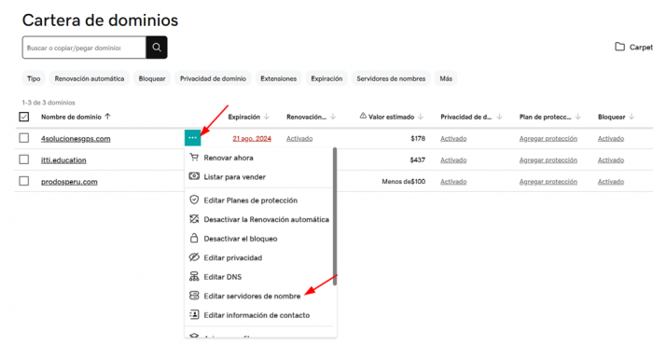Open the three-dots menu for 4solucionesgps.com
Viewport: 653px width, 346px height.
(x=192, y=138)
